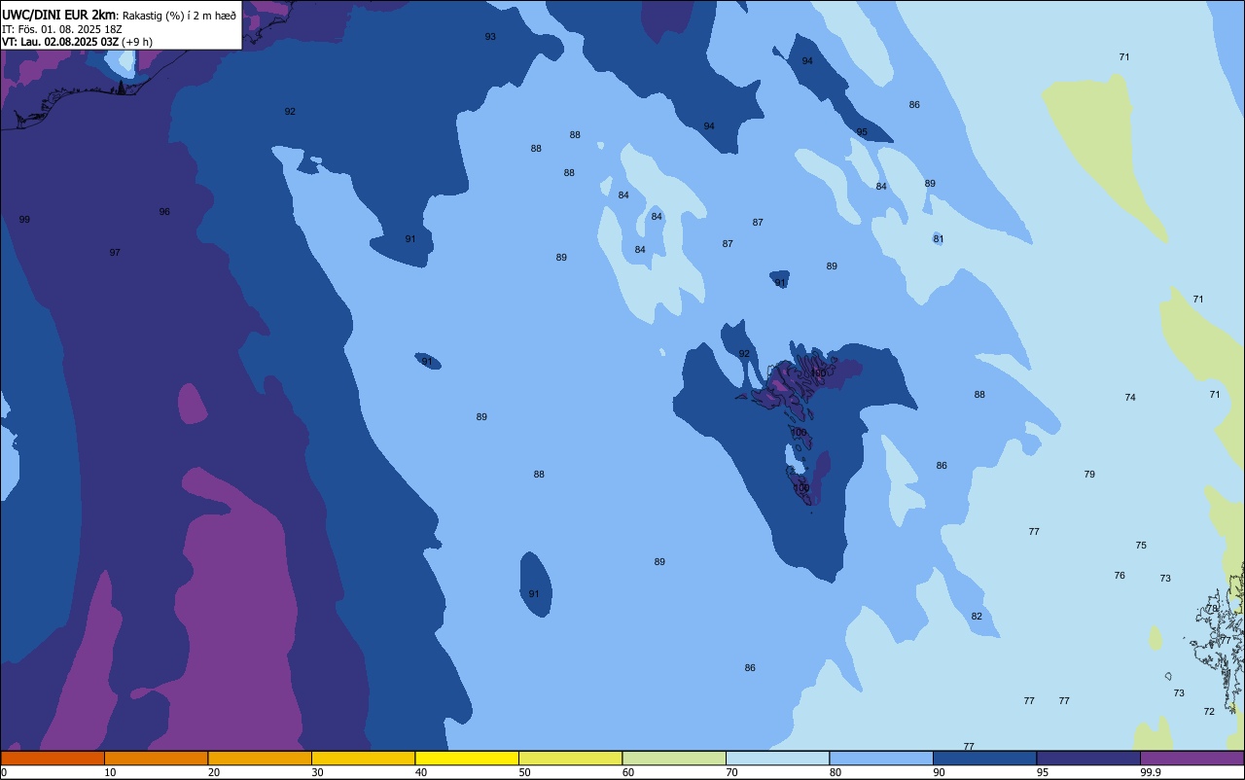Click the map value 72

1209,712
